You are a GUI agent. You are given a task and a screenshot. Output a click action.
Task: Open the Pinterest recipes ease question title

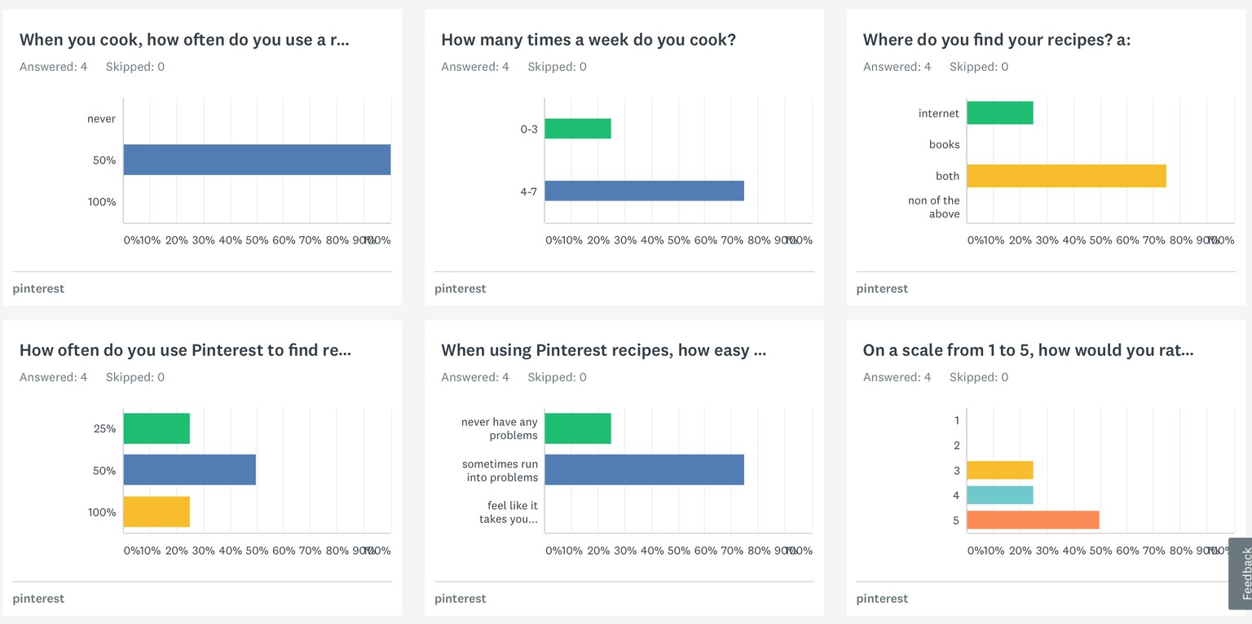click(604, 350)
